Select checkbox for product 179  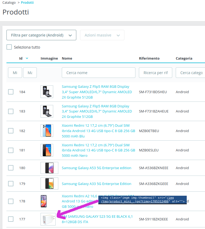(11, 184)
